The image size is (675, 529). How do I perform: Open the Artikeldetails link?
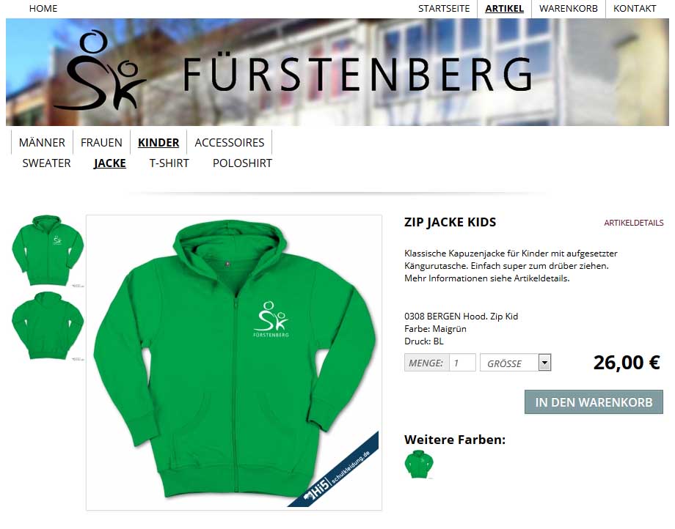click(634, 223)
